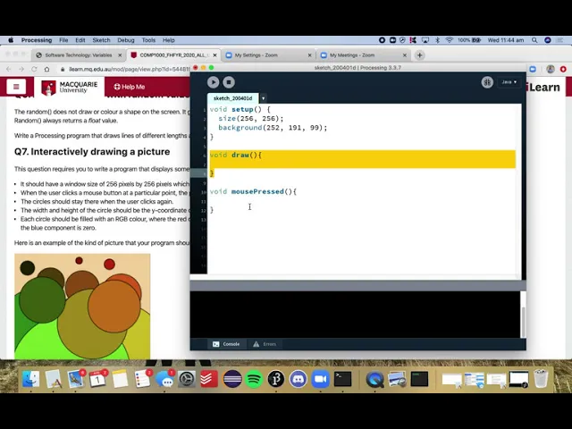
Task: Switch to Software Technology: Variables browser tab
Action: point(78,55)
